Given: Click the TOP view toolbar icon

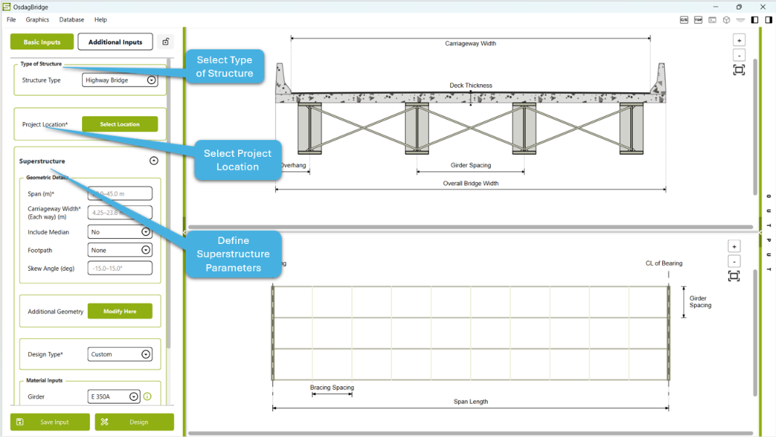Looking at the screenshot, I should (698, 20).
